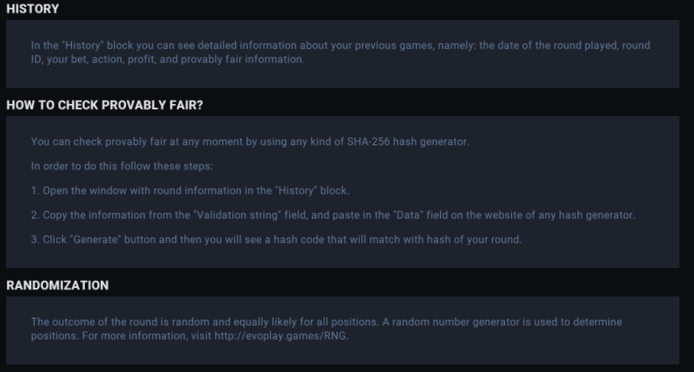Click the RANDOMIZATION section heading
694x372 pixels.
[x=57, y=286]
